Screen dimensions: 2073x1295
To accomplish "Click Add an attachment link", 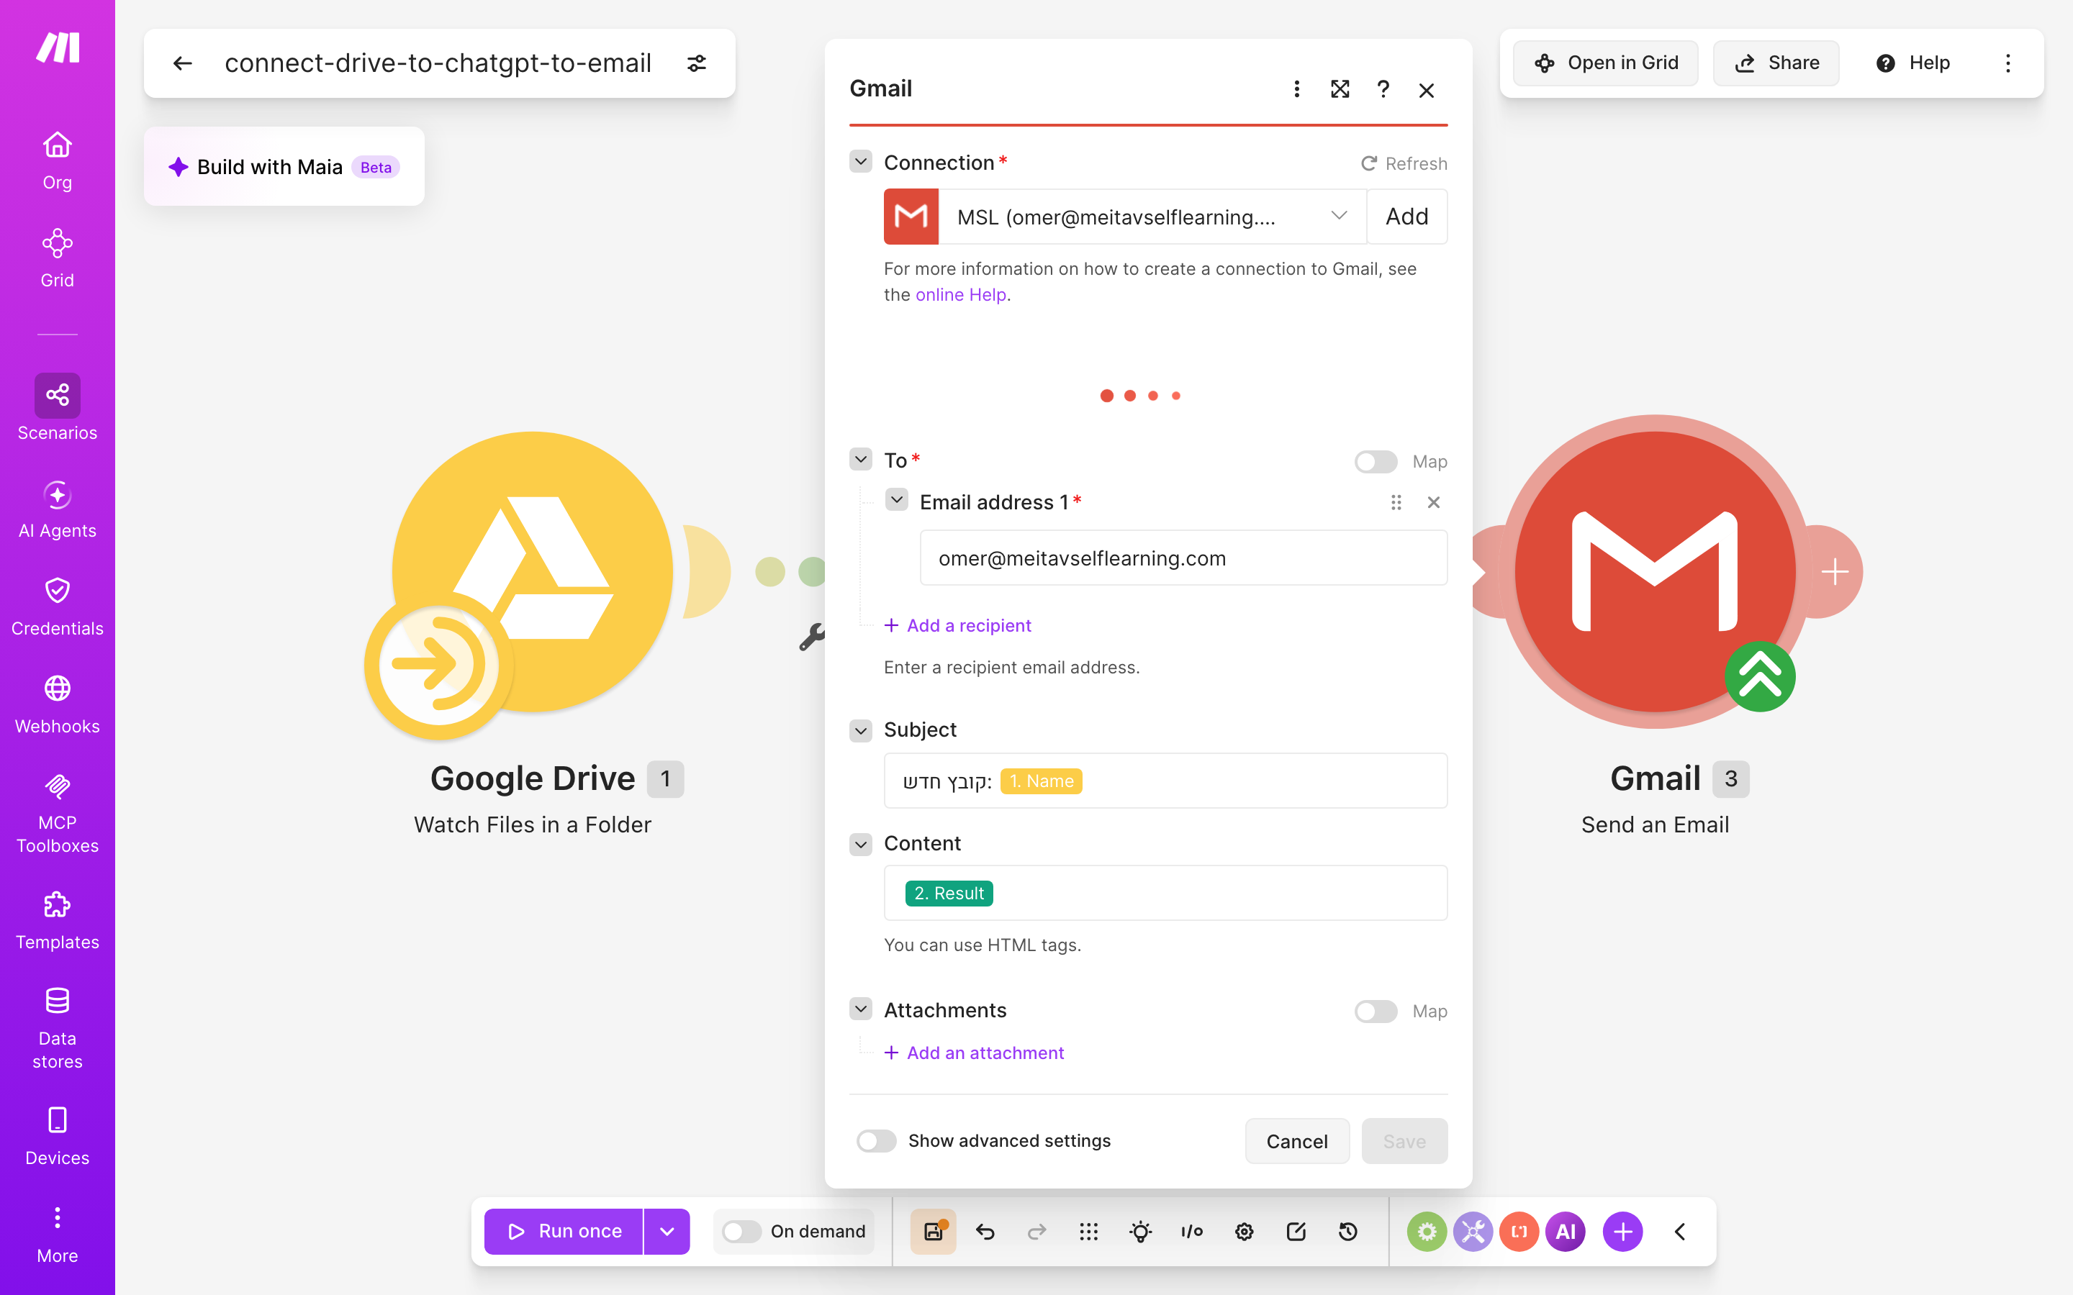I will [974, 1053].
